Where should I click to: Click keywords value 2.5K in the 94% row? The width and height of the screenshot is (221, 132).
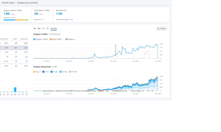tap(26, 48)
